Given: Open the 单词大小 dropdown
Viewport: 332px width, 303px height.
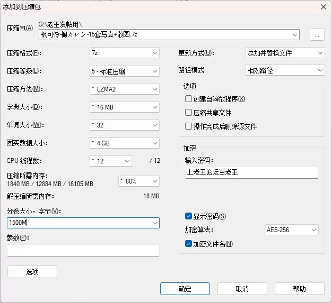Looking at the screenshot, I should (x=125, y=125).
